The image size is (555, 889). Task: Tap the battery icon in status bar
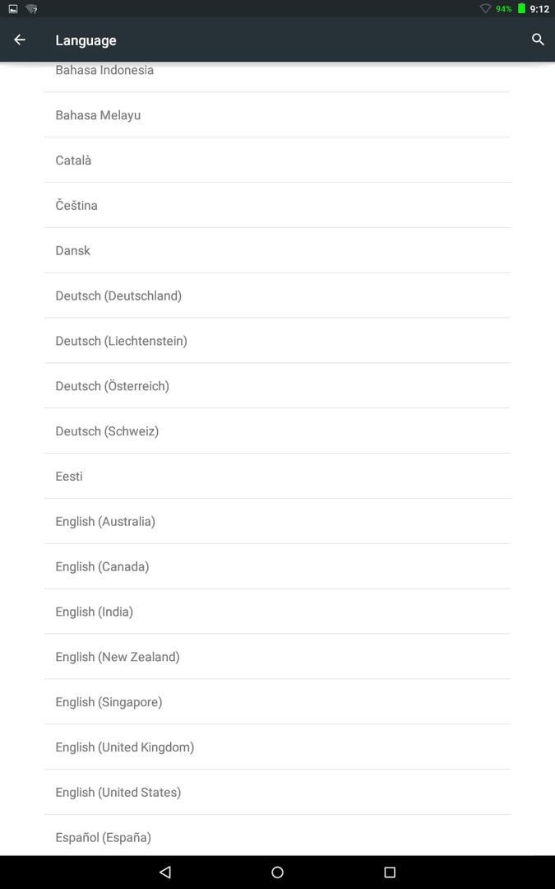pyautogui.click(x=521, y=8)
